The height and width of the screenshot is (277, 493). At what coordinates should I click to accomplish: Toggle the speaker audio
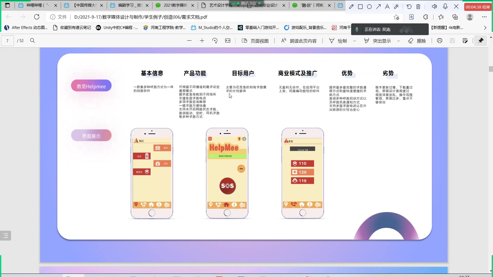pyautogui.click(x=434, y=6)
